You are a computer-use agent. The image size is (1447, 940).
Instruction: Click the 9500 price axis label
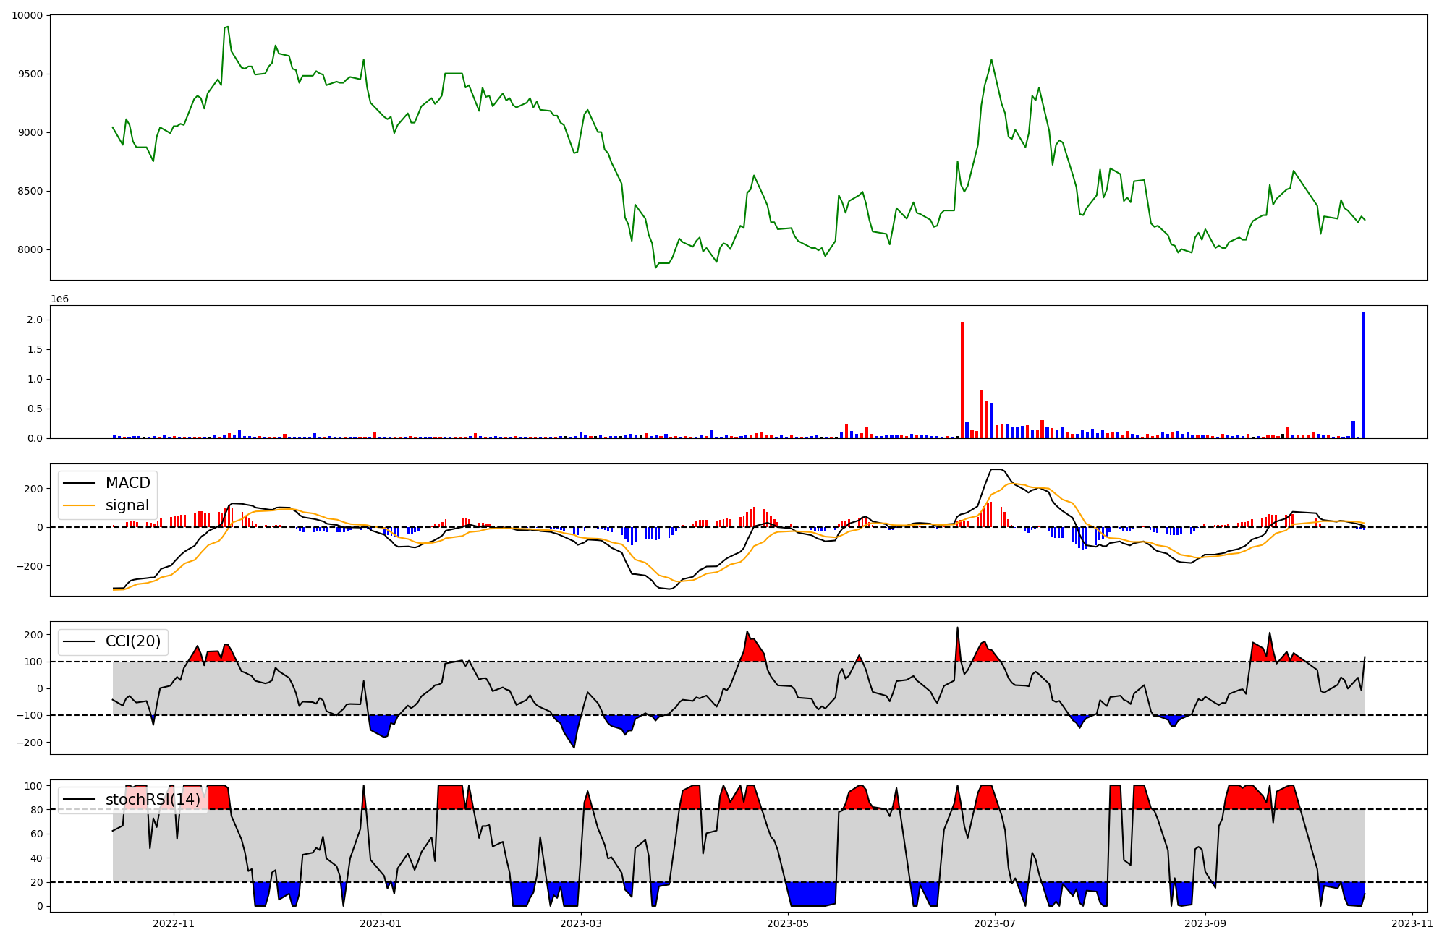30,74
